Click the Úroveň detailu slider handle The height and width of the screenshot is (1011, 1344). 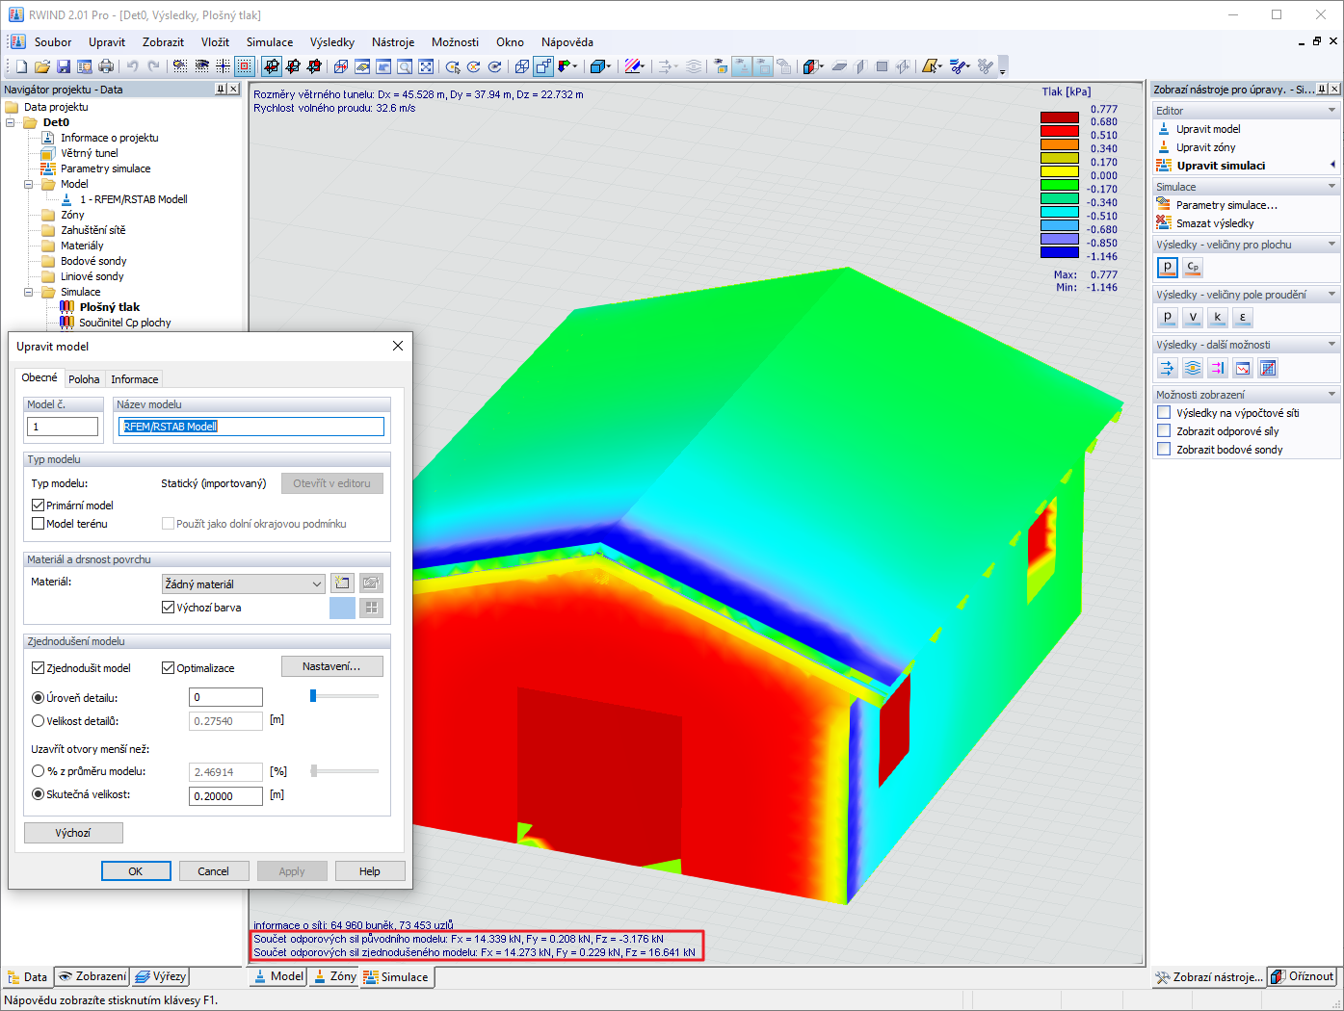pos(313,695)
